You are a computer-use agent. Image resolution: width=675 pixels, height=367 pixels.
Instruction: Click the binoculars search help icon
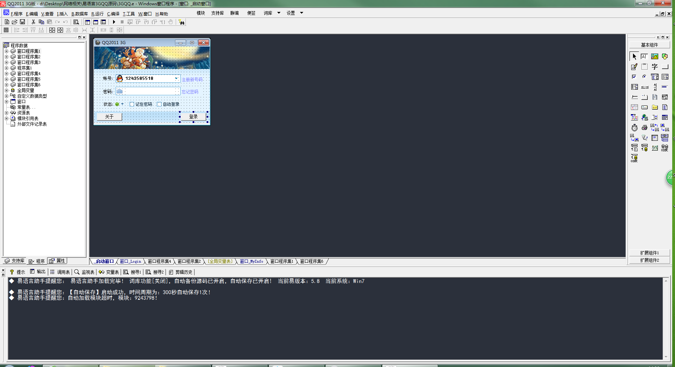point(181,22)
